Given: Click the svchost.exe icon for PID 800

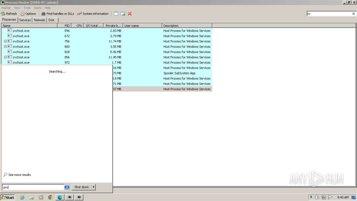Looking at the screenshot, I should 10,47.
